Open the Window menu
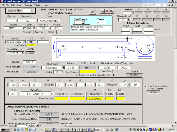This screenshot has width=177, height=132. 38,5
